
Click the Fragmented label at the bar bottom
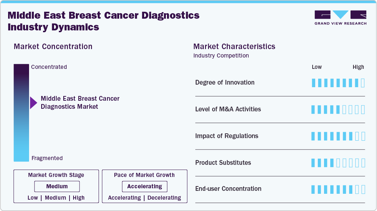click(47, 158)
